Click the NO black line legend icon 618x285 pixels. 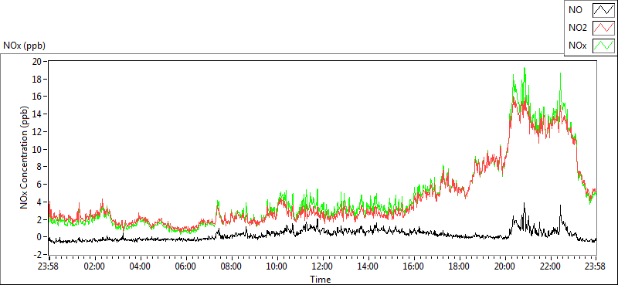tap(604, 10)
